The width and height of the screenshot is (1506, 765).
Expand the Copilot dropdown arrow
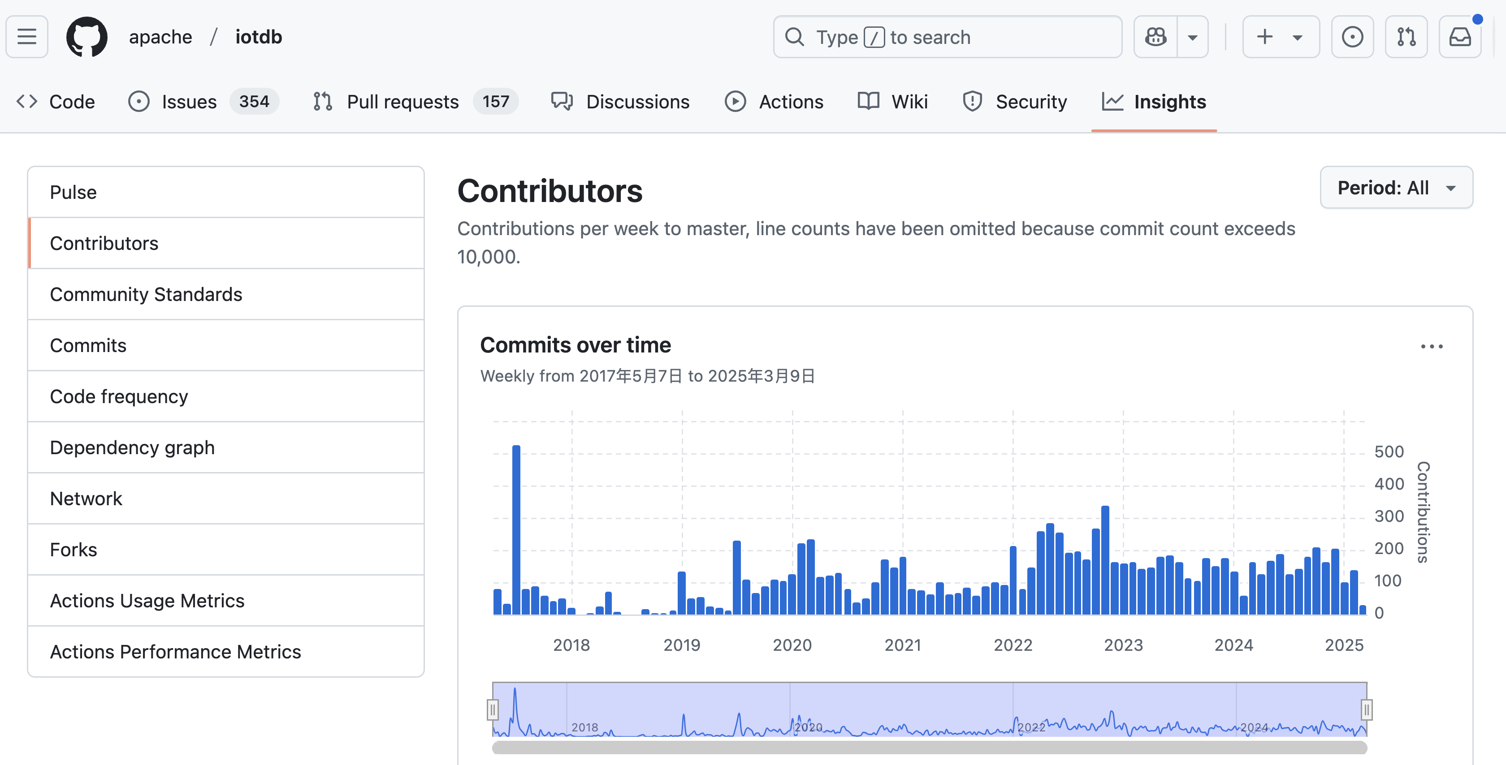[x=1193, y=37]
